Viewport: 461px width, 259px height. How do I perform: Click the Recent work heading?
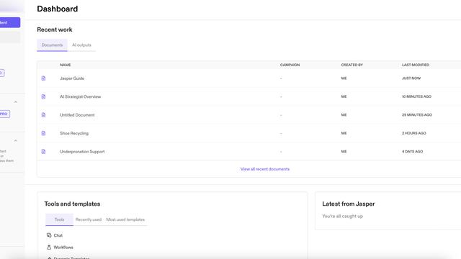point(55,29)
